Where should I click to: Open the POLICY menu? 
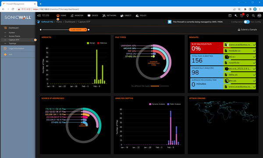tap(141, 15)
